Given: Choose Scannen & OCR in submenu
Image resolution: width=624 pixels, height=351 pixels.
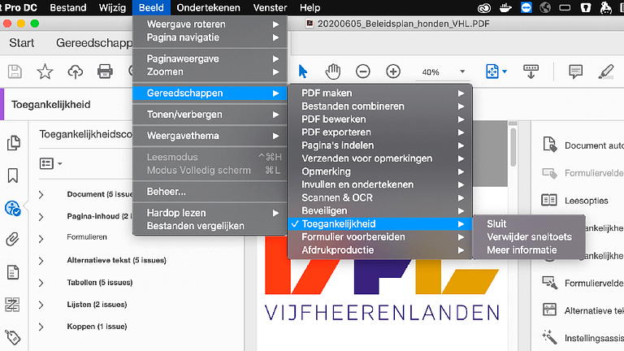Looking at the screenshot, I should [379, 197].
